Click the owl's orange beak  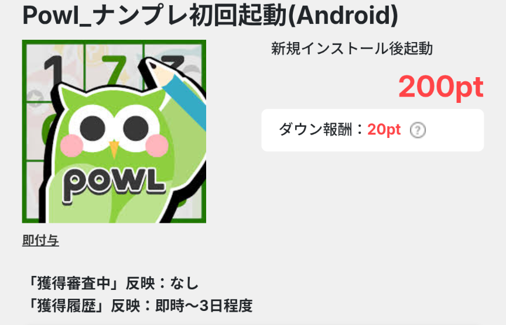(114, 149)
